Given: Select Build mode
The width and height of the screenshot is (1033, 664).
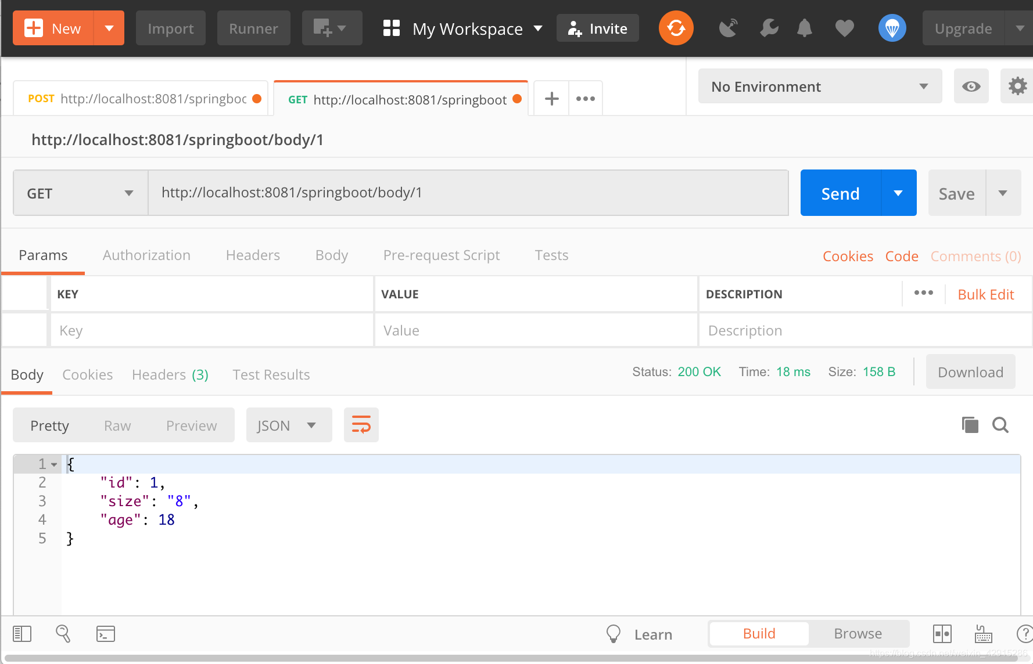Looking at the screenshot, I should 759,633.
